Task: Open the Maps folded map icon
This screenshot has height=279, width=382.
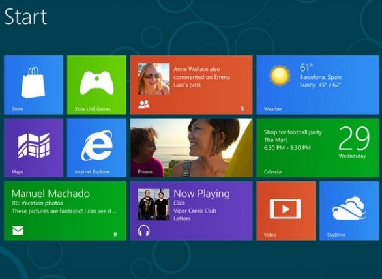Action: pos(34,146)
